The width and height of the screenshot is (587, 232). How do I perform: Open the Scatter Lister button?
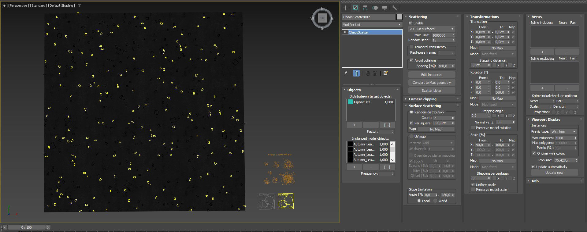432,91
